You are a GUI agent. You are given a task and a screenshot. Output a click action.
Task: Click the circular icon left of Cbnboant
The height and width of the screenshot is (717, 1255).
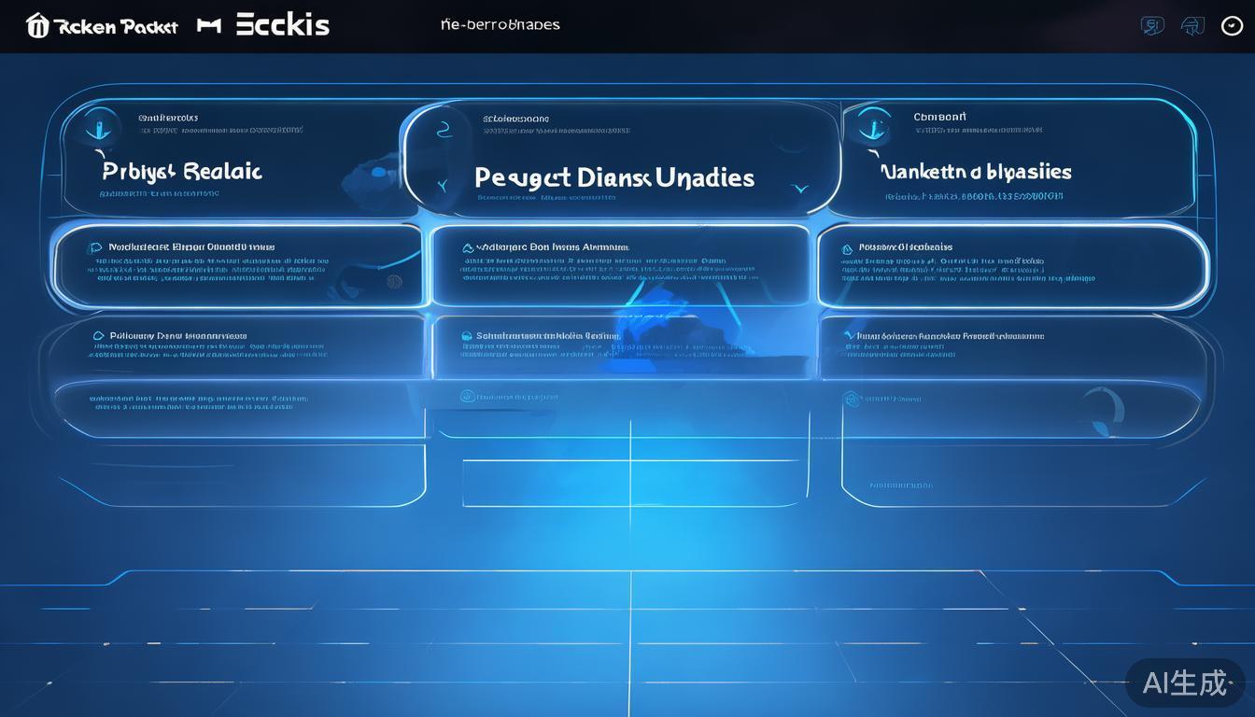[872, 124]
